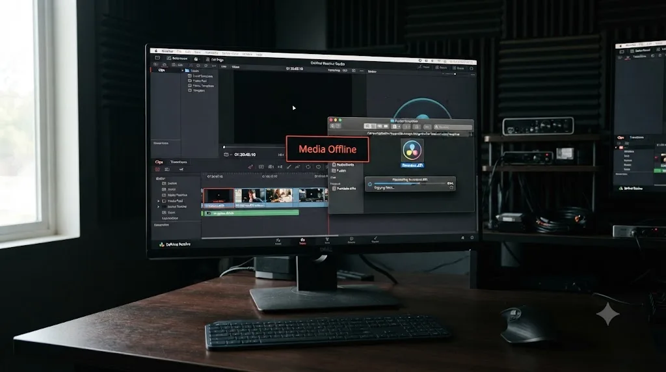The width and height of the screenshot is (666, 372).
Task: Click the red icon under the Clips tab
Action: coord(157,169)
